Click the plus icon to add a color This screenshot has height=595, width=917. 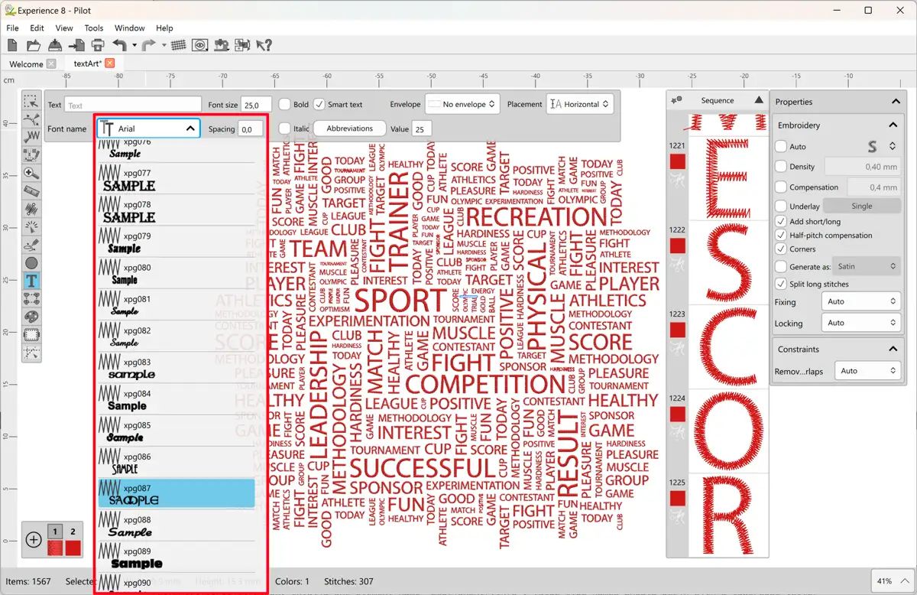(x=34, y=540)
